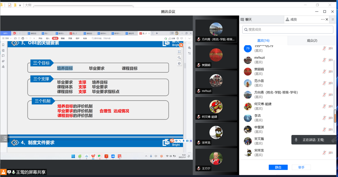
Task: Expand the quick-access dropdown arrow in title bar
Action: (20, 5)
